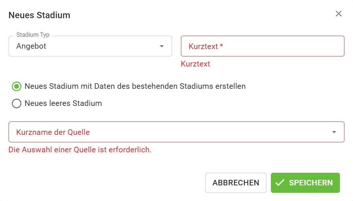Click the Angebot value in Stadium Typ
Image resolution: width=353 pixels, height=201 pixels.
31,46
